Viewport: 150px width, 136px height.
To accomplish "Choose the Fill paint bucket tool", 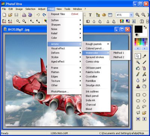I will point(138,68).
